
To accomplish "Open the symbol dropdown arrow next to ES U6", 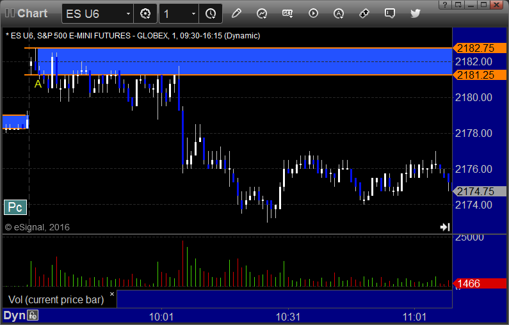I will 128,13.
